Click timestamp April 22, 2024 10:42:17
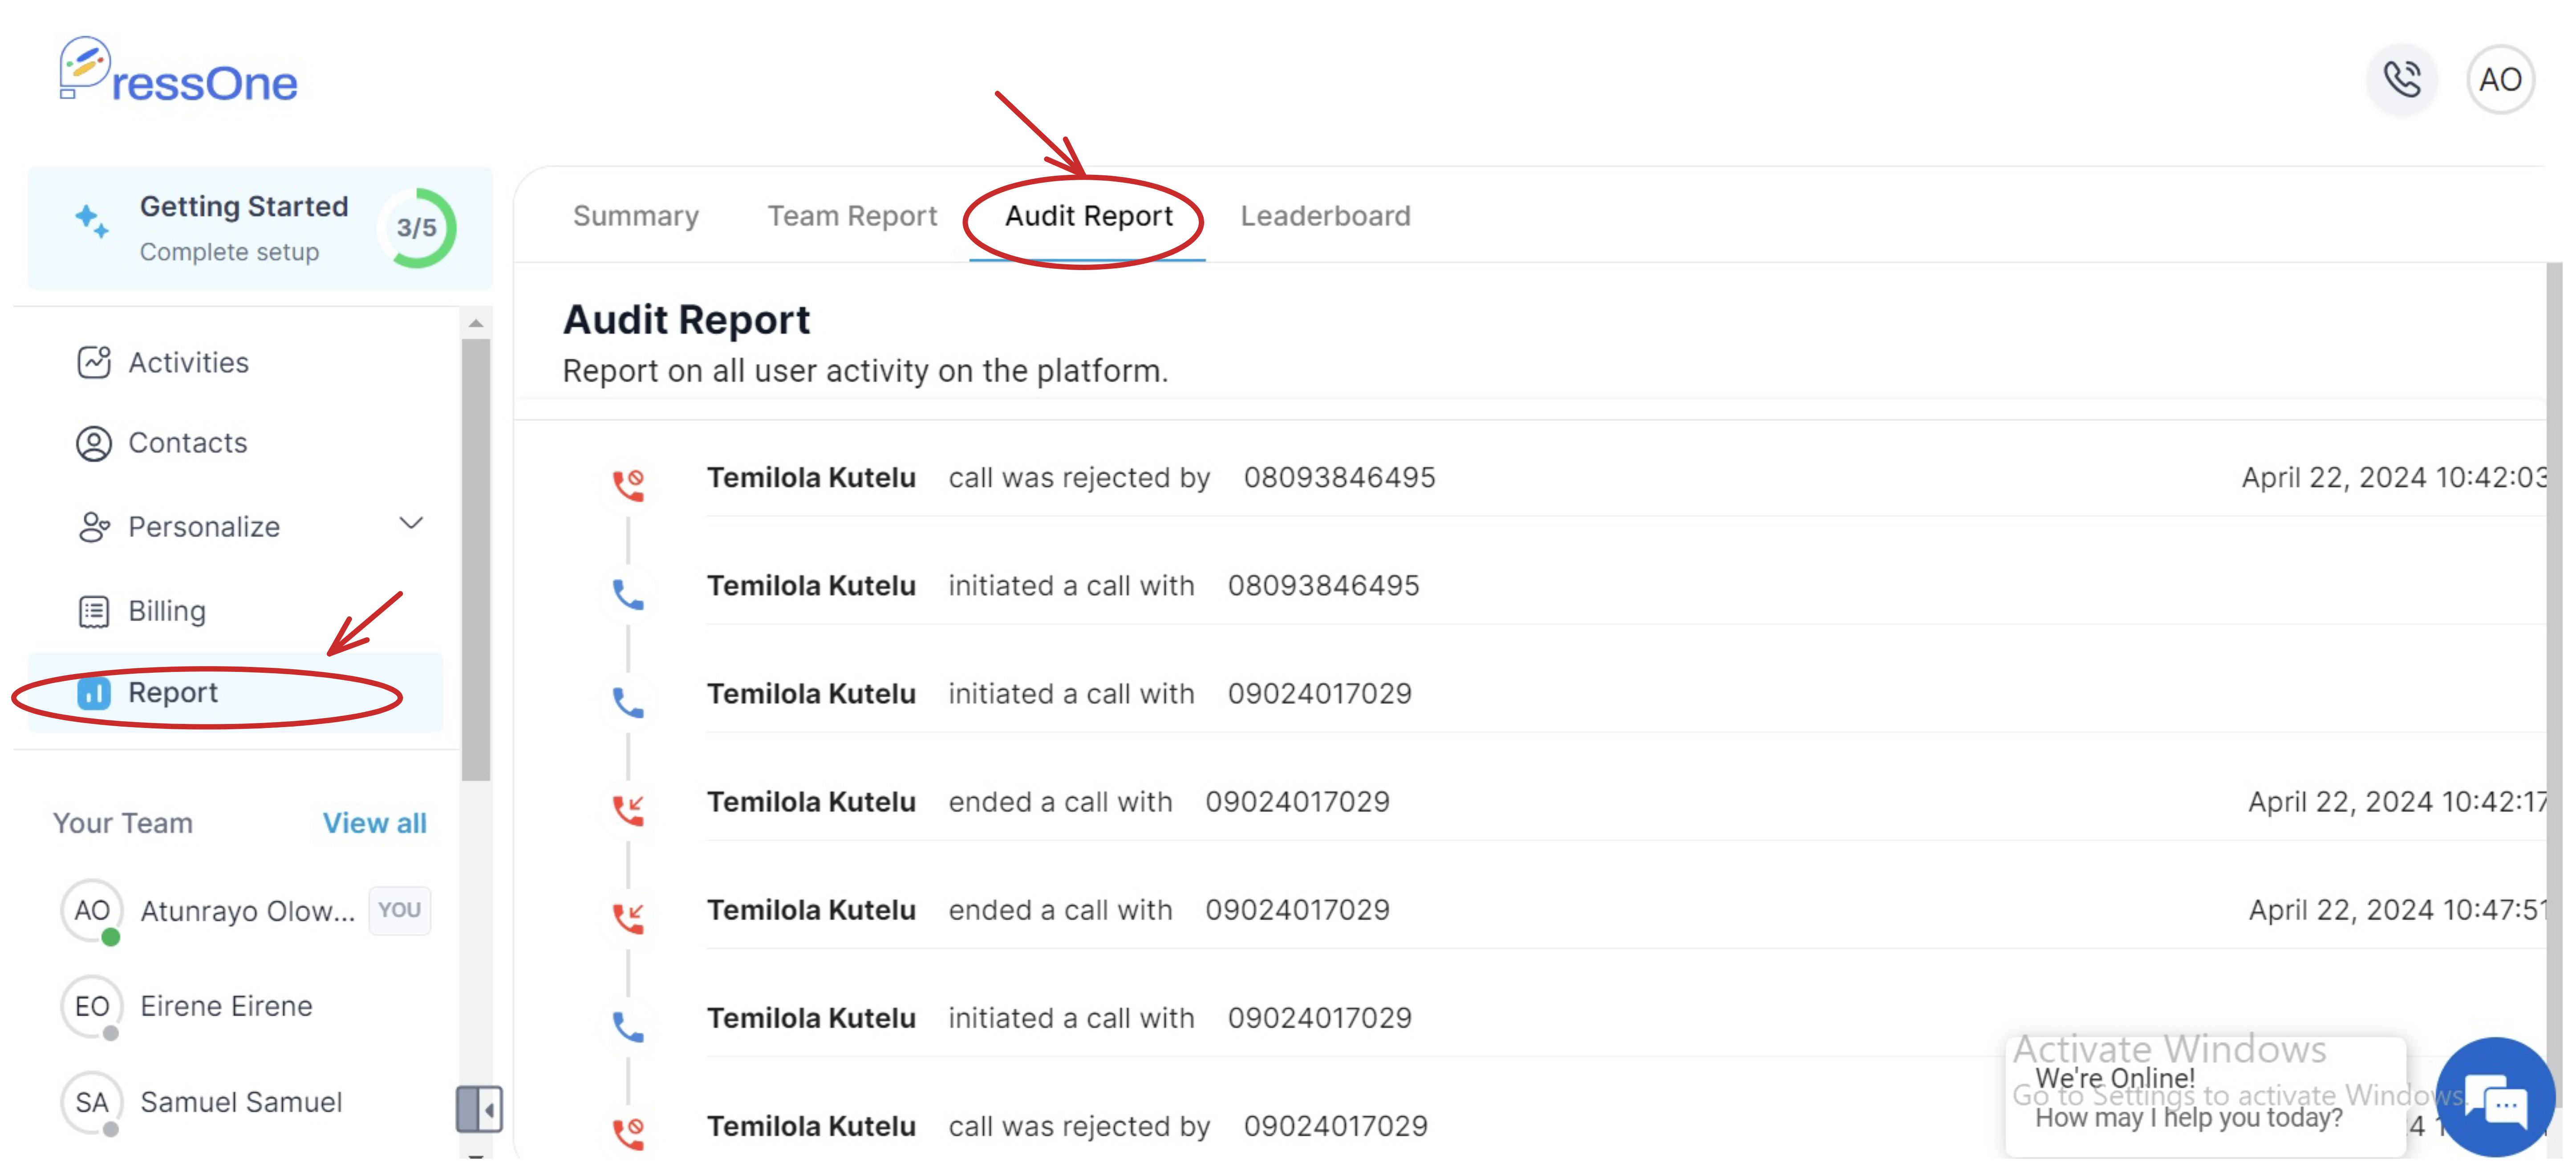Image resolution: width=2576 pixels, height=1172 pixels. tap(2397, 802)
